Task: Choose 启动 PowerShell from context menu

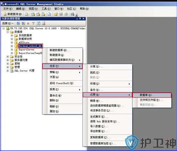Action: click(x=63, y=83)
